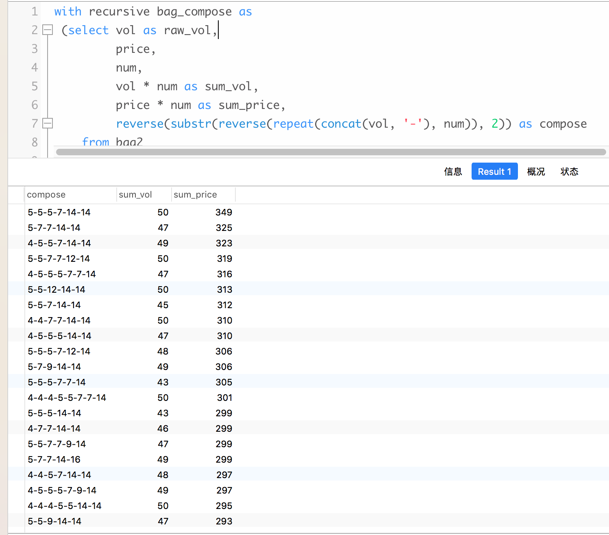The width and height of the screenshot is (609, 535).
Task: Click line number 1 in the gutter
Action: click(35, 11)
